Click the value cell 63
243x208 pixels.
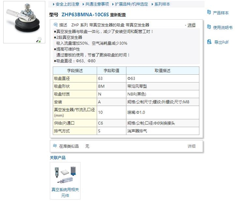coord(111,79)
